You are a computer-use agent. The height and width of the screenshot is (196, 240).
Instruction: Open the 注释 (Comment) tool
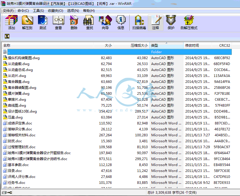155,22
